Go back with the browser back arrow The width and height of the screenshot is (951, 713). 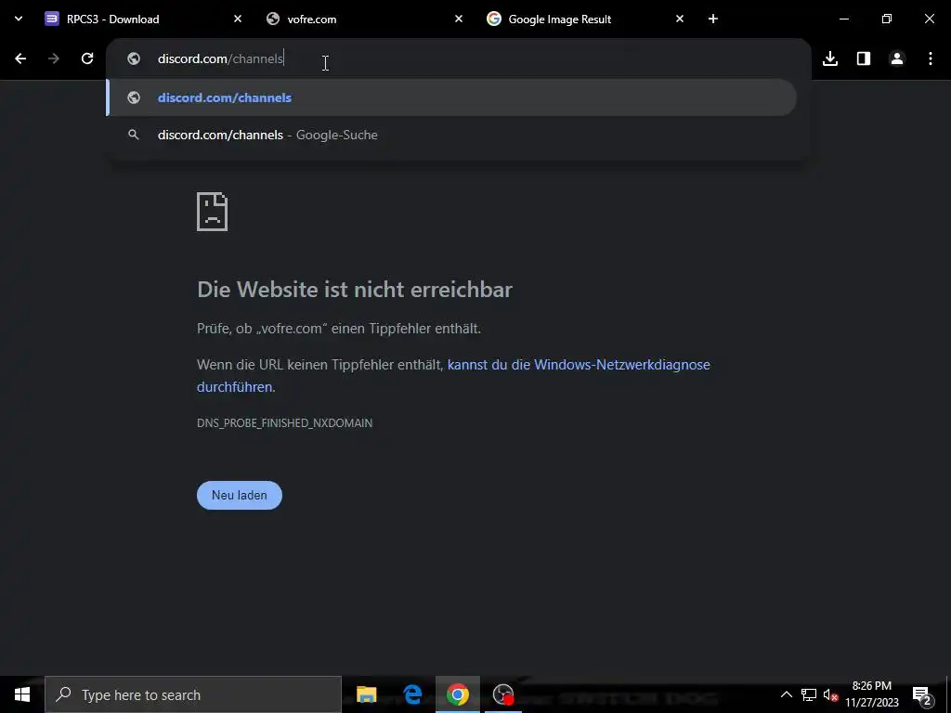point(20,58)
